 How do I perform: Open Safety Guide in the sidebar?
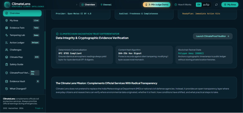(x=22, y=64)
